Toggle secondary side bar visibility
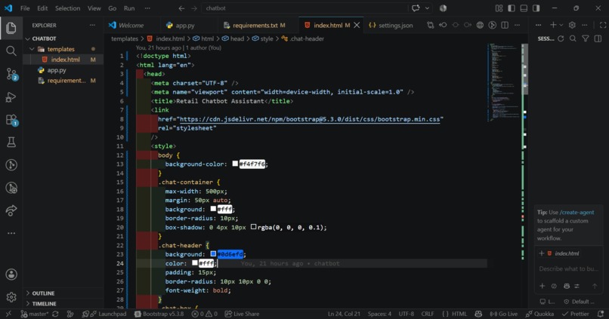This screenshot has width=609, height=319. (536, 8)
